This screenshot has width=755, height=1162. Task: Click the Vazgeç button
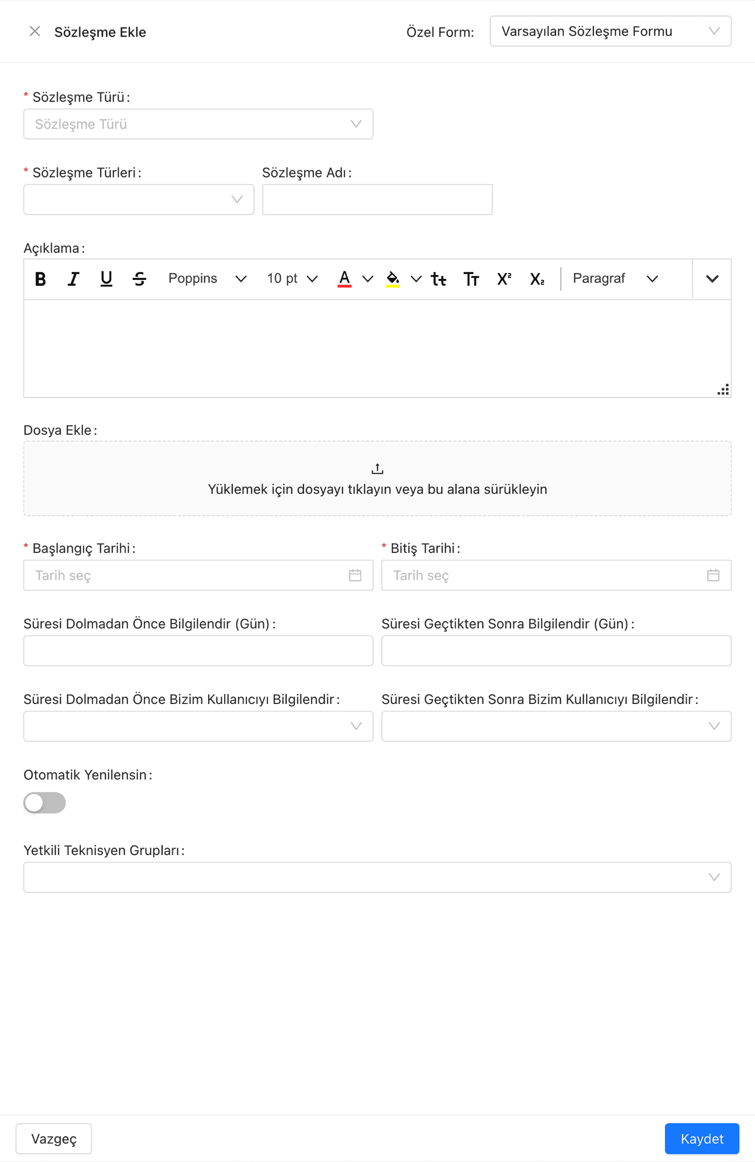point(54,1139)
